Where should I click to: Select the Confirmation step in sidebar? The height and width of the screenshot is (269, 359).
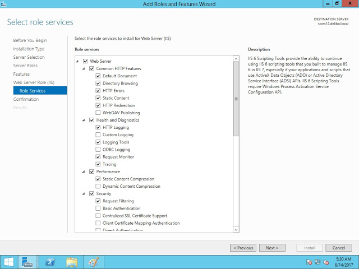click(26, 99)
